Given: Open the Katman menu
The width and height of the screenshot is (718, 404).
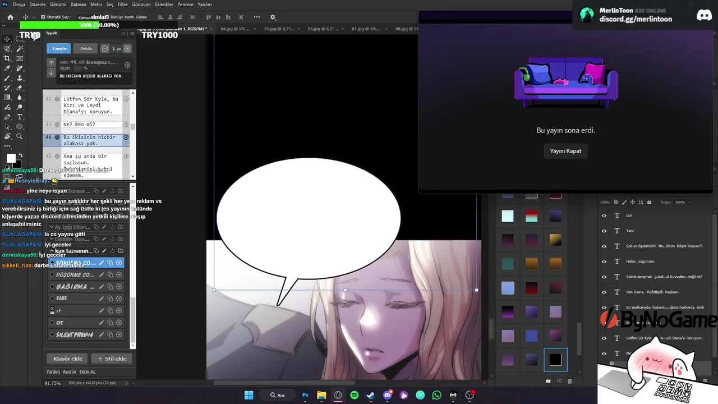Looking at the screenshot, I should pos(79,4).
